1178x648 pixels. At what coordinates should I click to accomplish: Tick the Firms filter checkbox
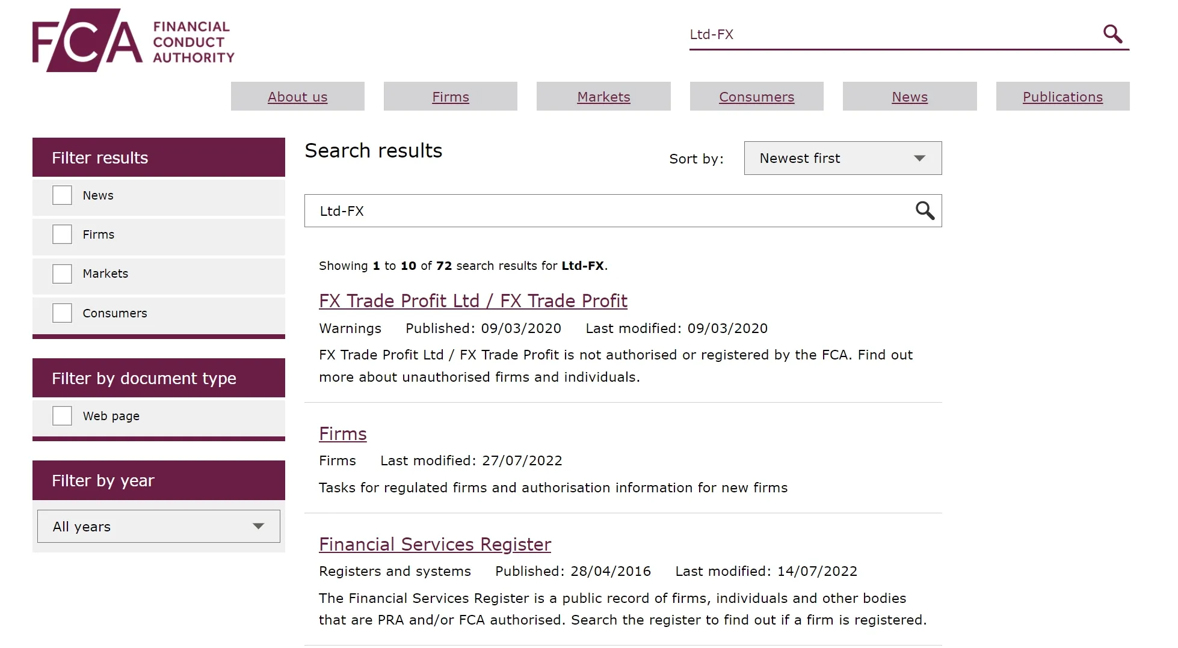point(62,234)
